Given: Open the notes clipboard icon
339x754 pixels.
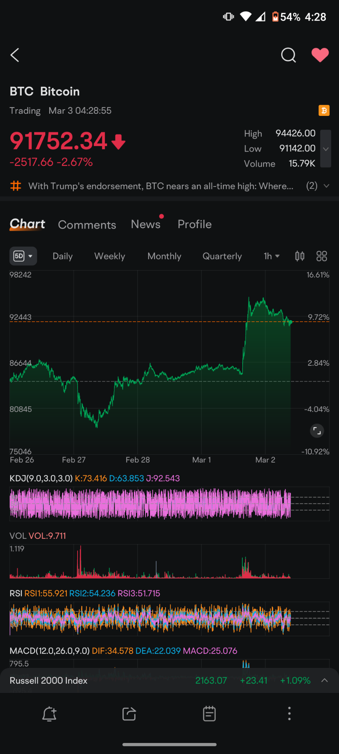Looking at the screenshot, I should [x=209, y=714].
